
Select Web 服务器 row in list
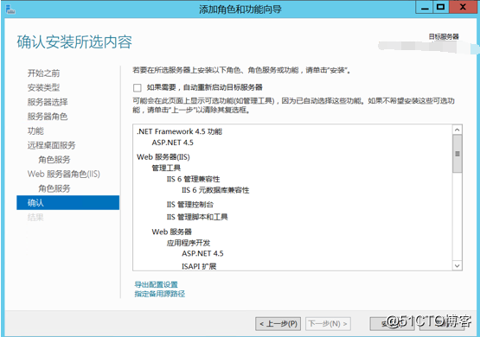[x=172, y=232]
